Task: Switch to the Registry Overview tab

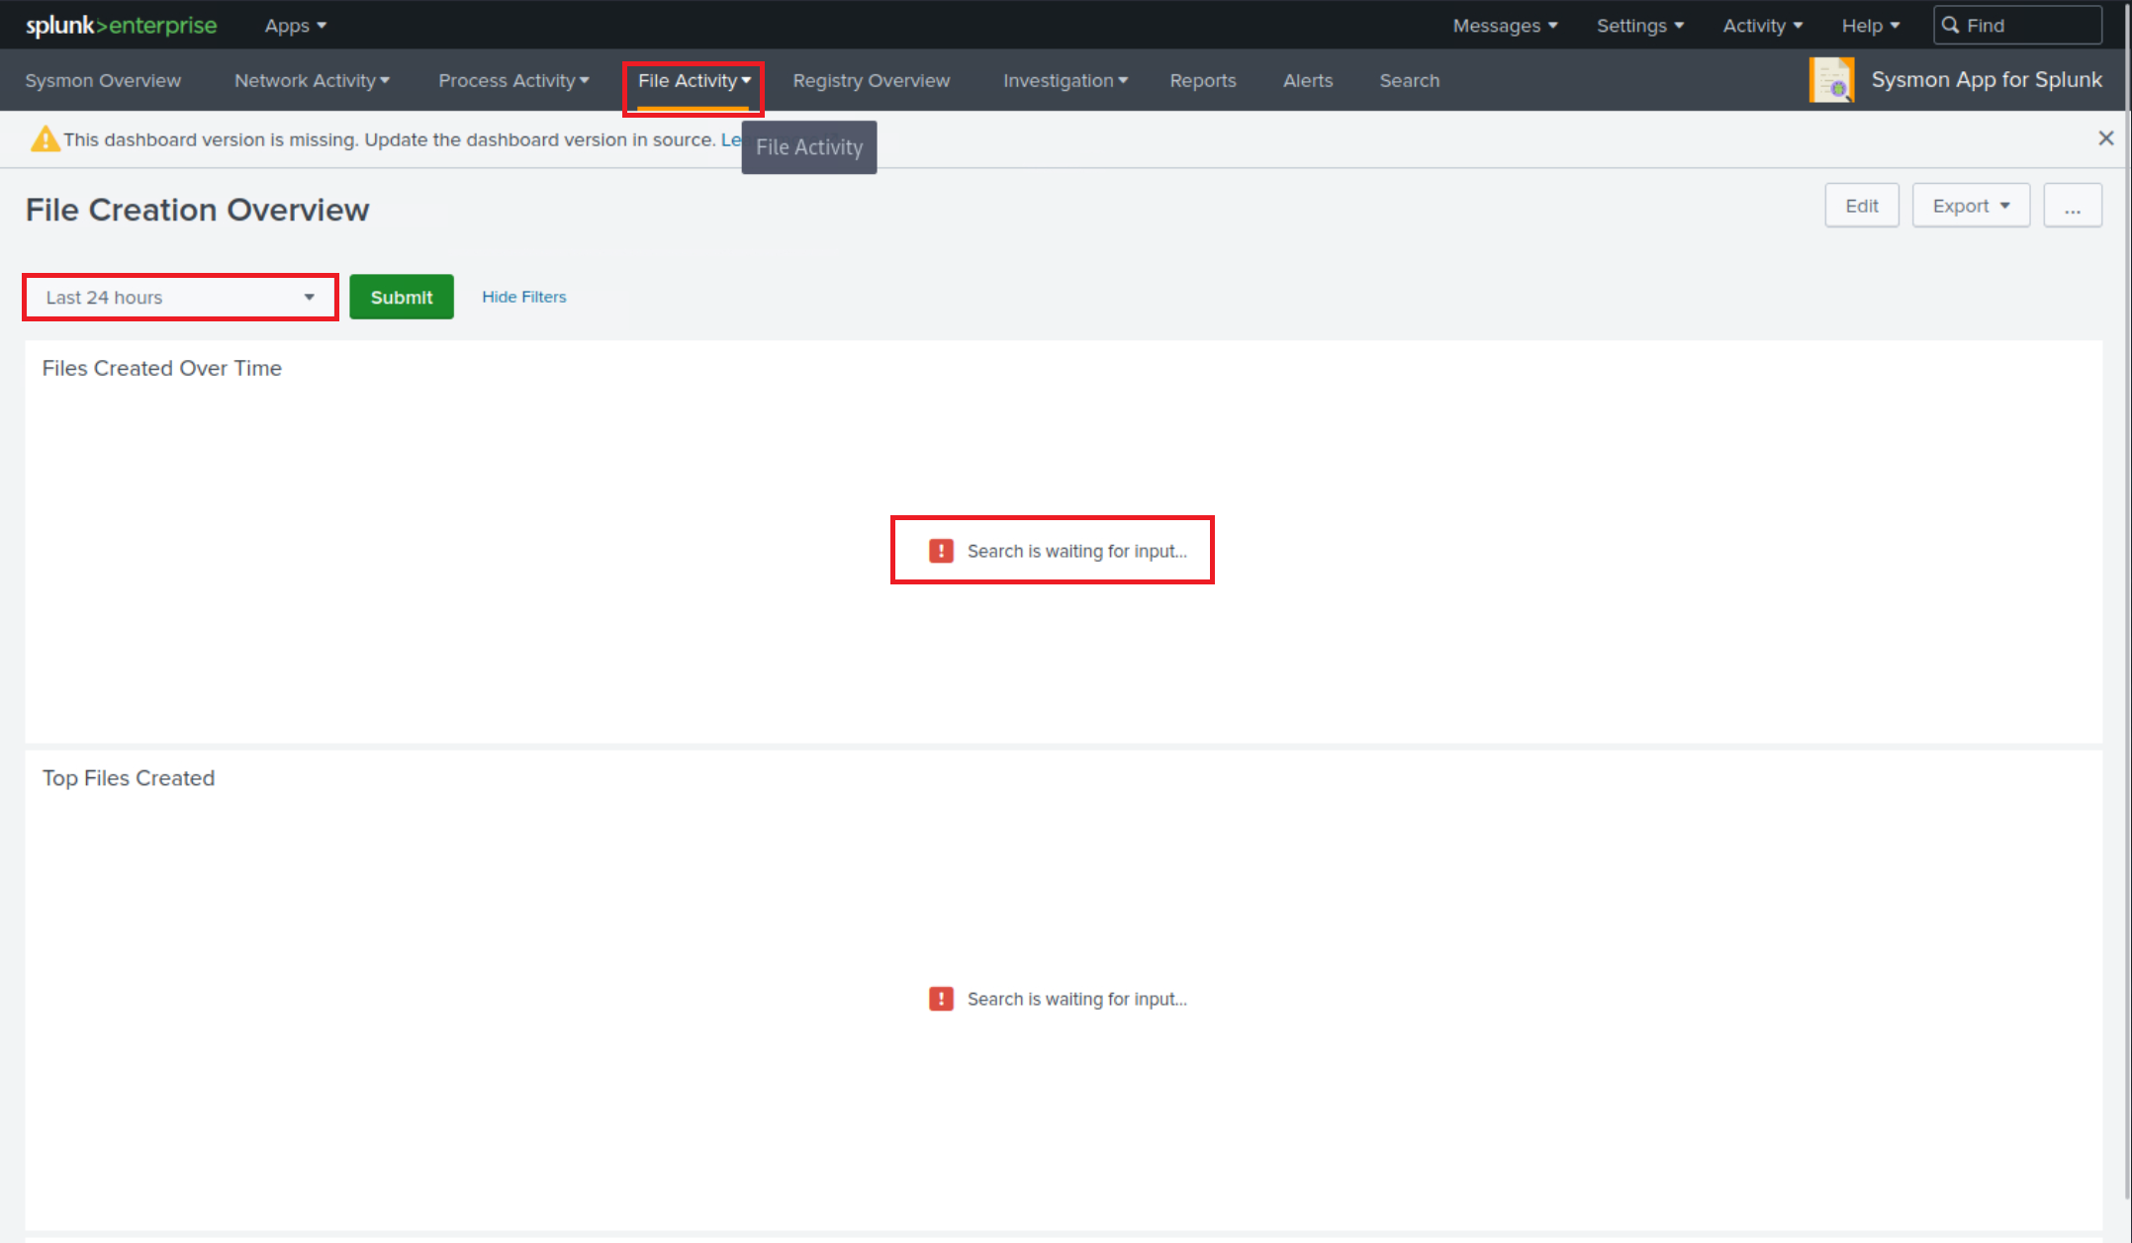Action: 871,80
